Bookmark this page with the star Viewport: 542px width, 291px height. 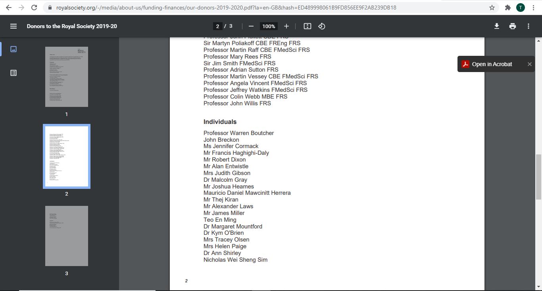tap(492, 8)
